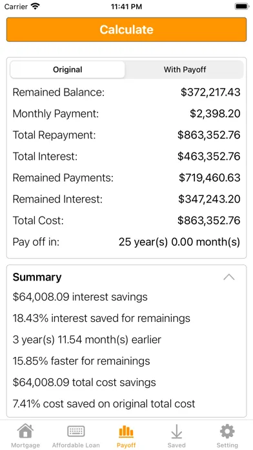253x450 pixels.
Task: Open the Setting gear icon
Action: coord(227,431)
